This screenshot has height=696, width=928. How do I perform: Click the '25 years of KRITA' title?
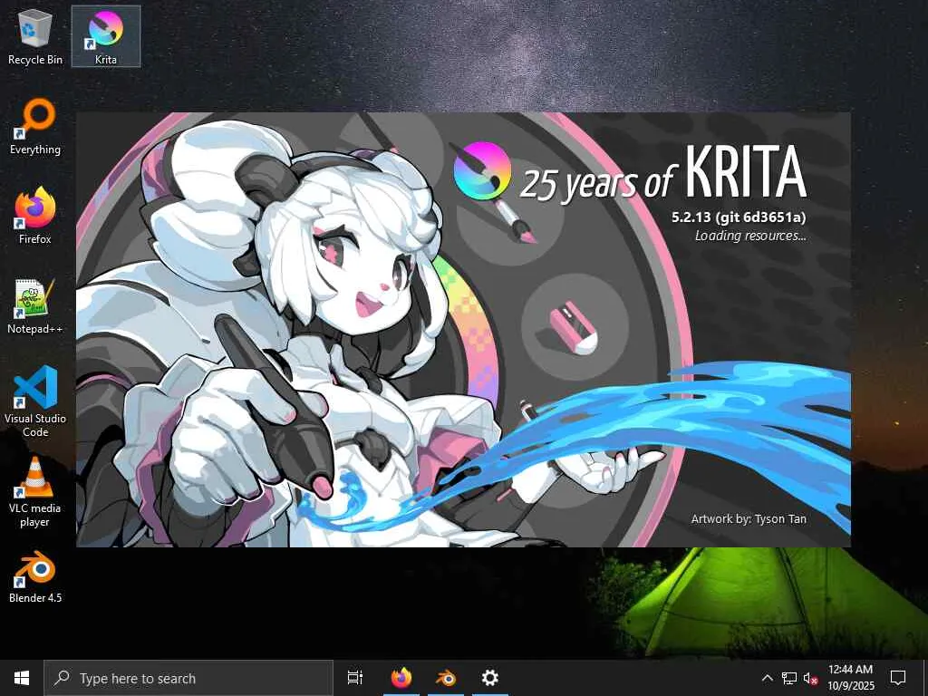[x=663, y=171]
